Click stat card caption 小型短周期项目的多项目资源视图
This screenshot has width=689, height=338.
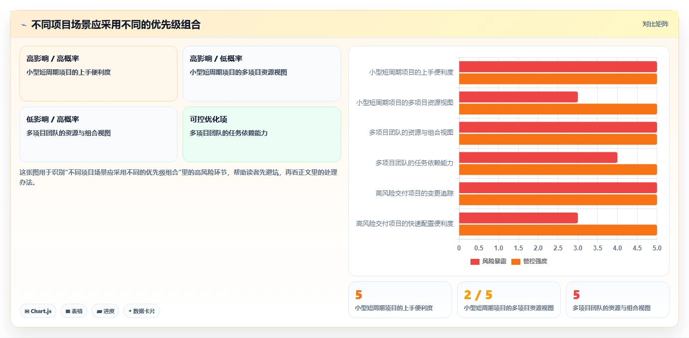click(509, 308)
